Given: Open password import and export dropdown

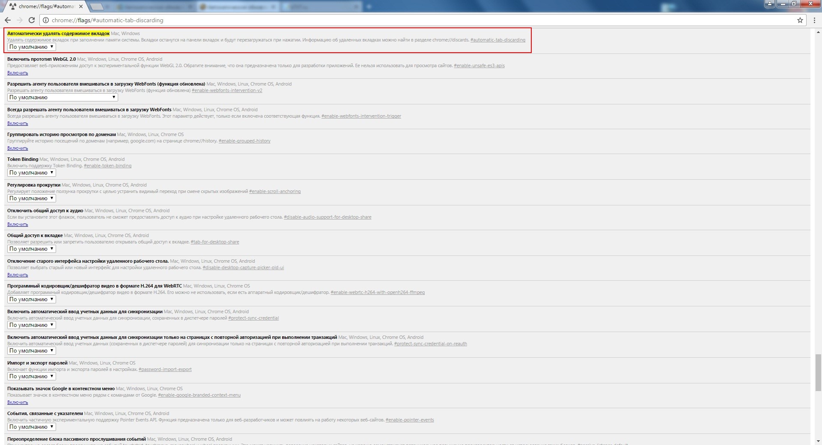Looking at the screenshot, I should click(32, 377).
